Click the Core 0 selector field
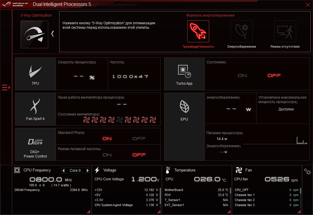Screen dimensions: 313x215 (75, 171)
